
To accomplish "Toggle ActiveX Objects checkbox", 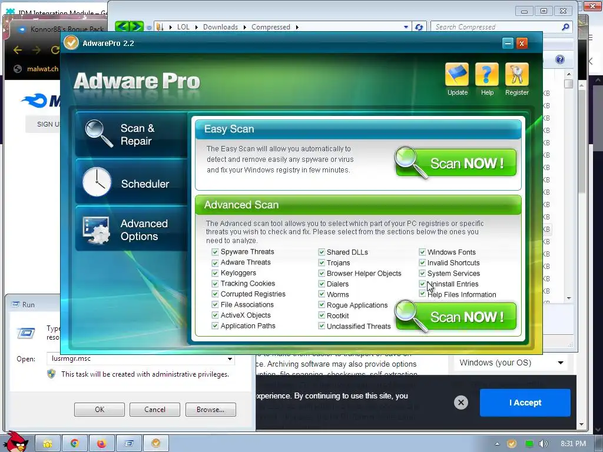I will (x=215, y=315).
